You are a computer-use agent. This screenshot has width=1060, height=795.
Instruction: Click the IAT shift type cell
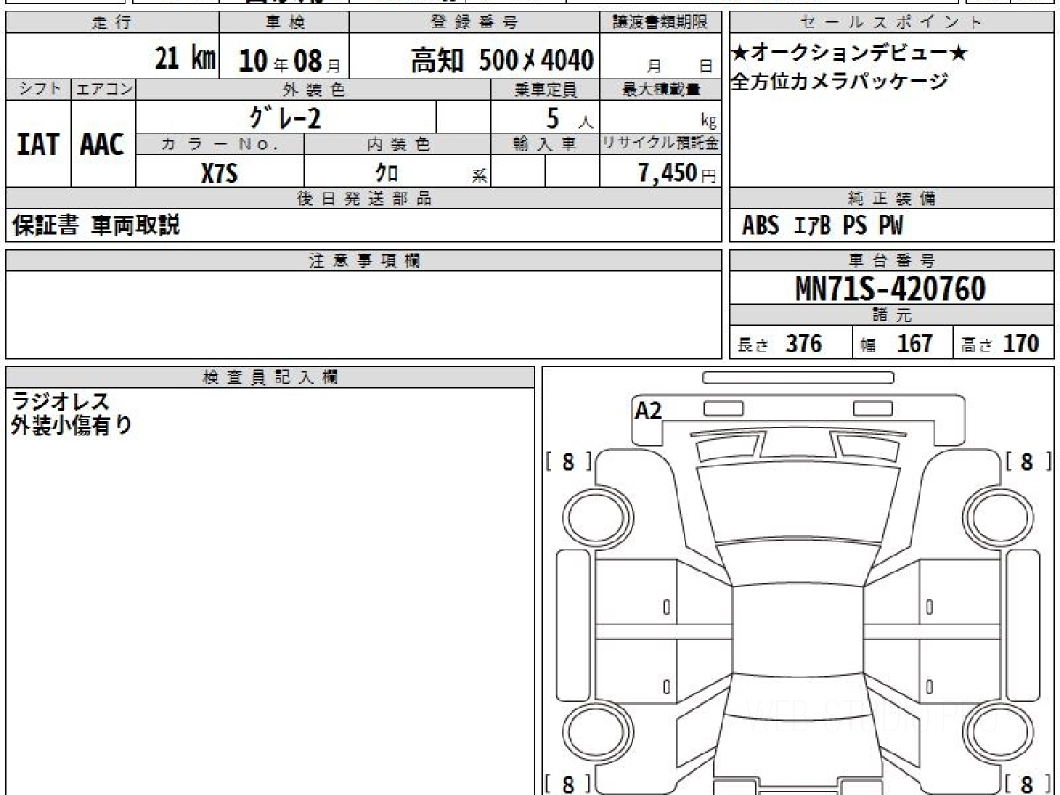pos(38,145)
